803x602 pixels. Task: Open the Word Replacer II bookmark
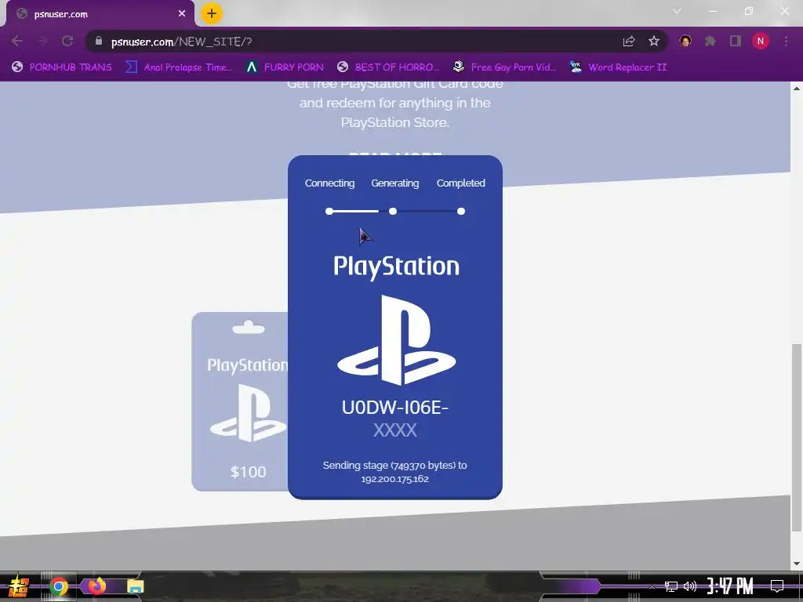pyautogui.click(x=619, y=67)
